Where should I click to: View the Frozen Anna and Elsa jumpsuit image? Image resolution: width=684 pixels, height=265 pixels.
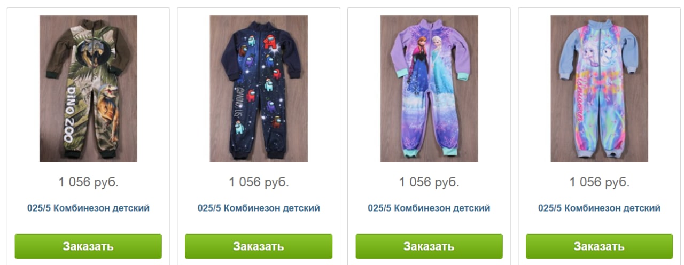[x=429, y=89]
